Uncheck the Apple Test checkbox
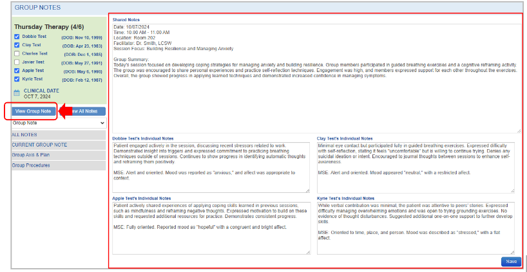This screenshot has height=272, width=527. pos(17,71)
